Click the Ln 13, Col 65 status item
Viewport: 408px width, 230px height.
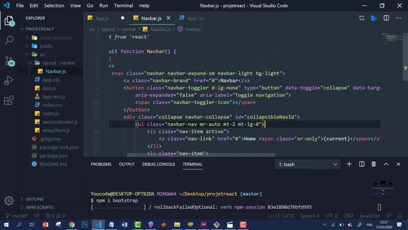pos(281,216)
